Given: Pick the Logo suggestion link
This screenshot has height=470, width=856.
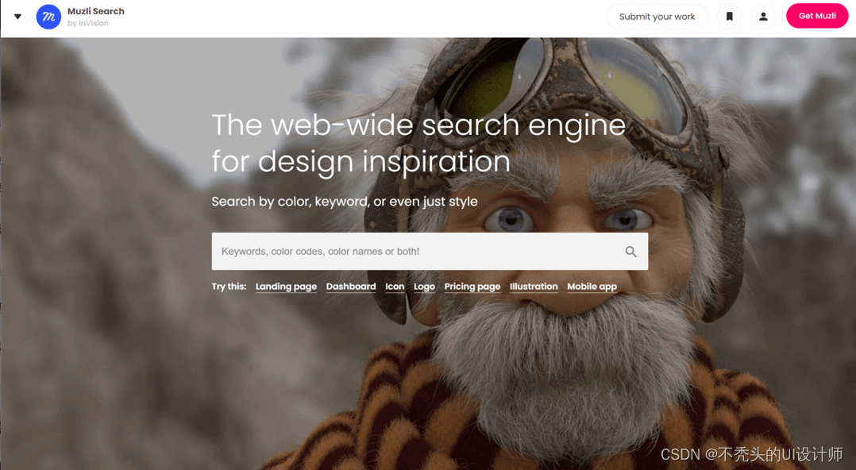Looking at the screenshot, I should 424,287.
